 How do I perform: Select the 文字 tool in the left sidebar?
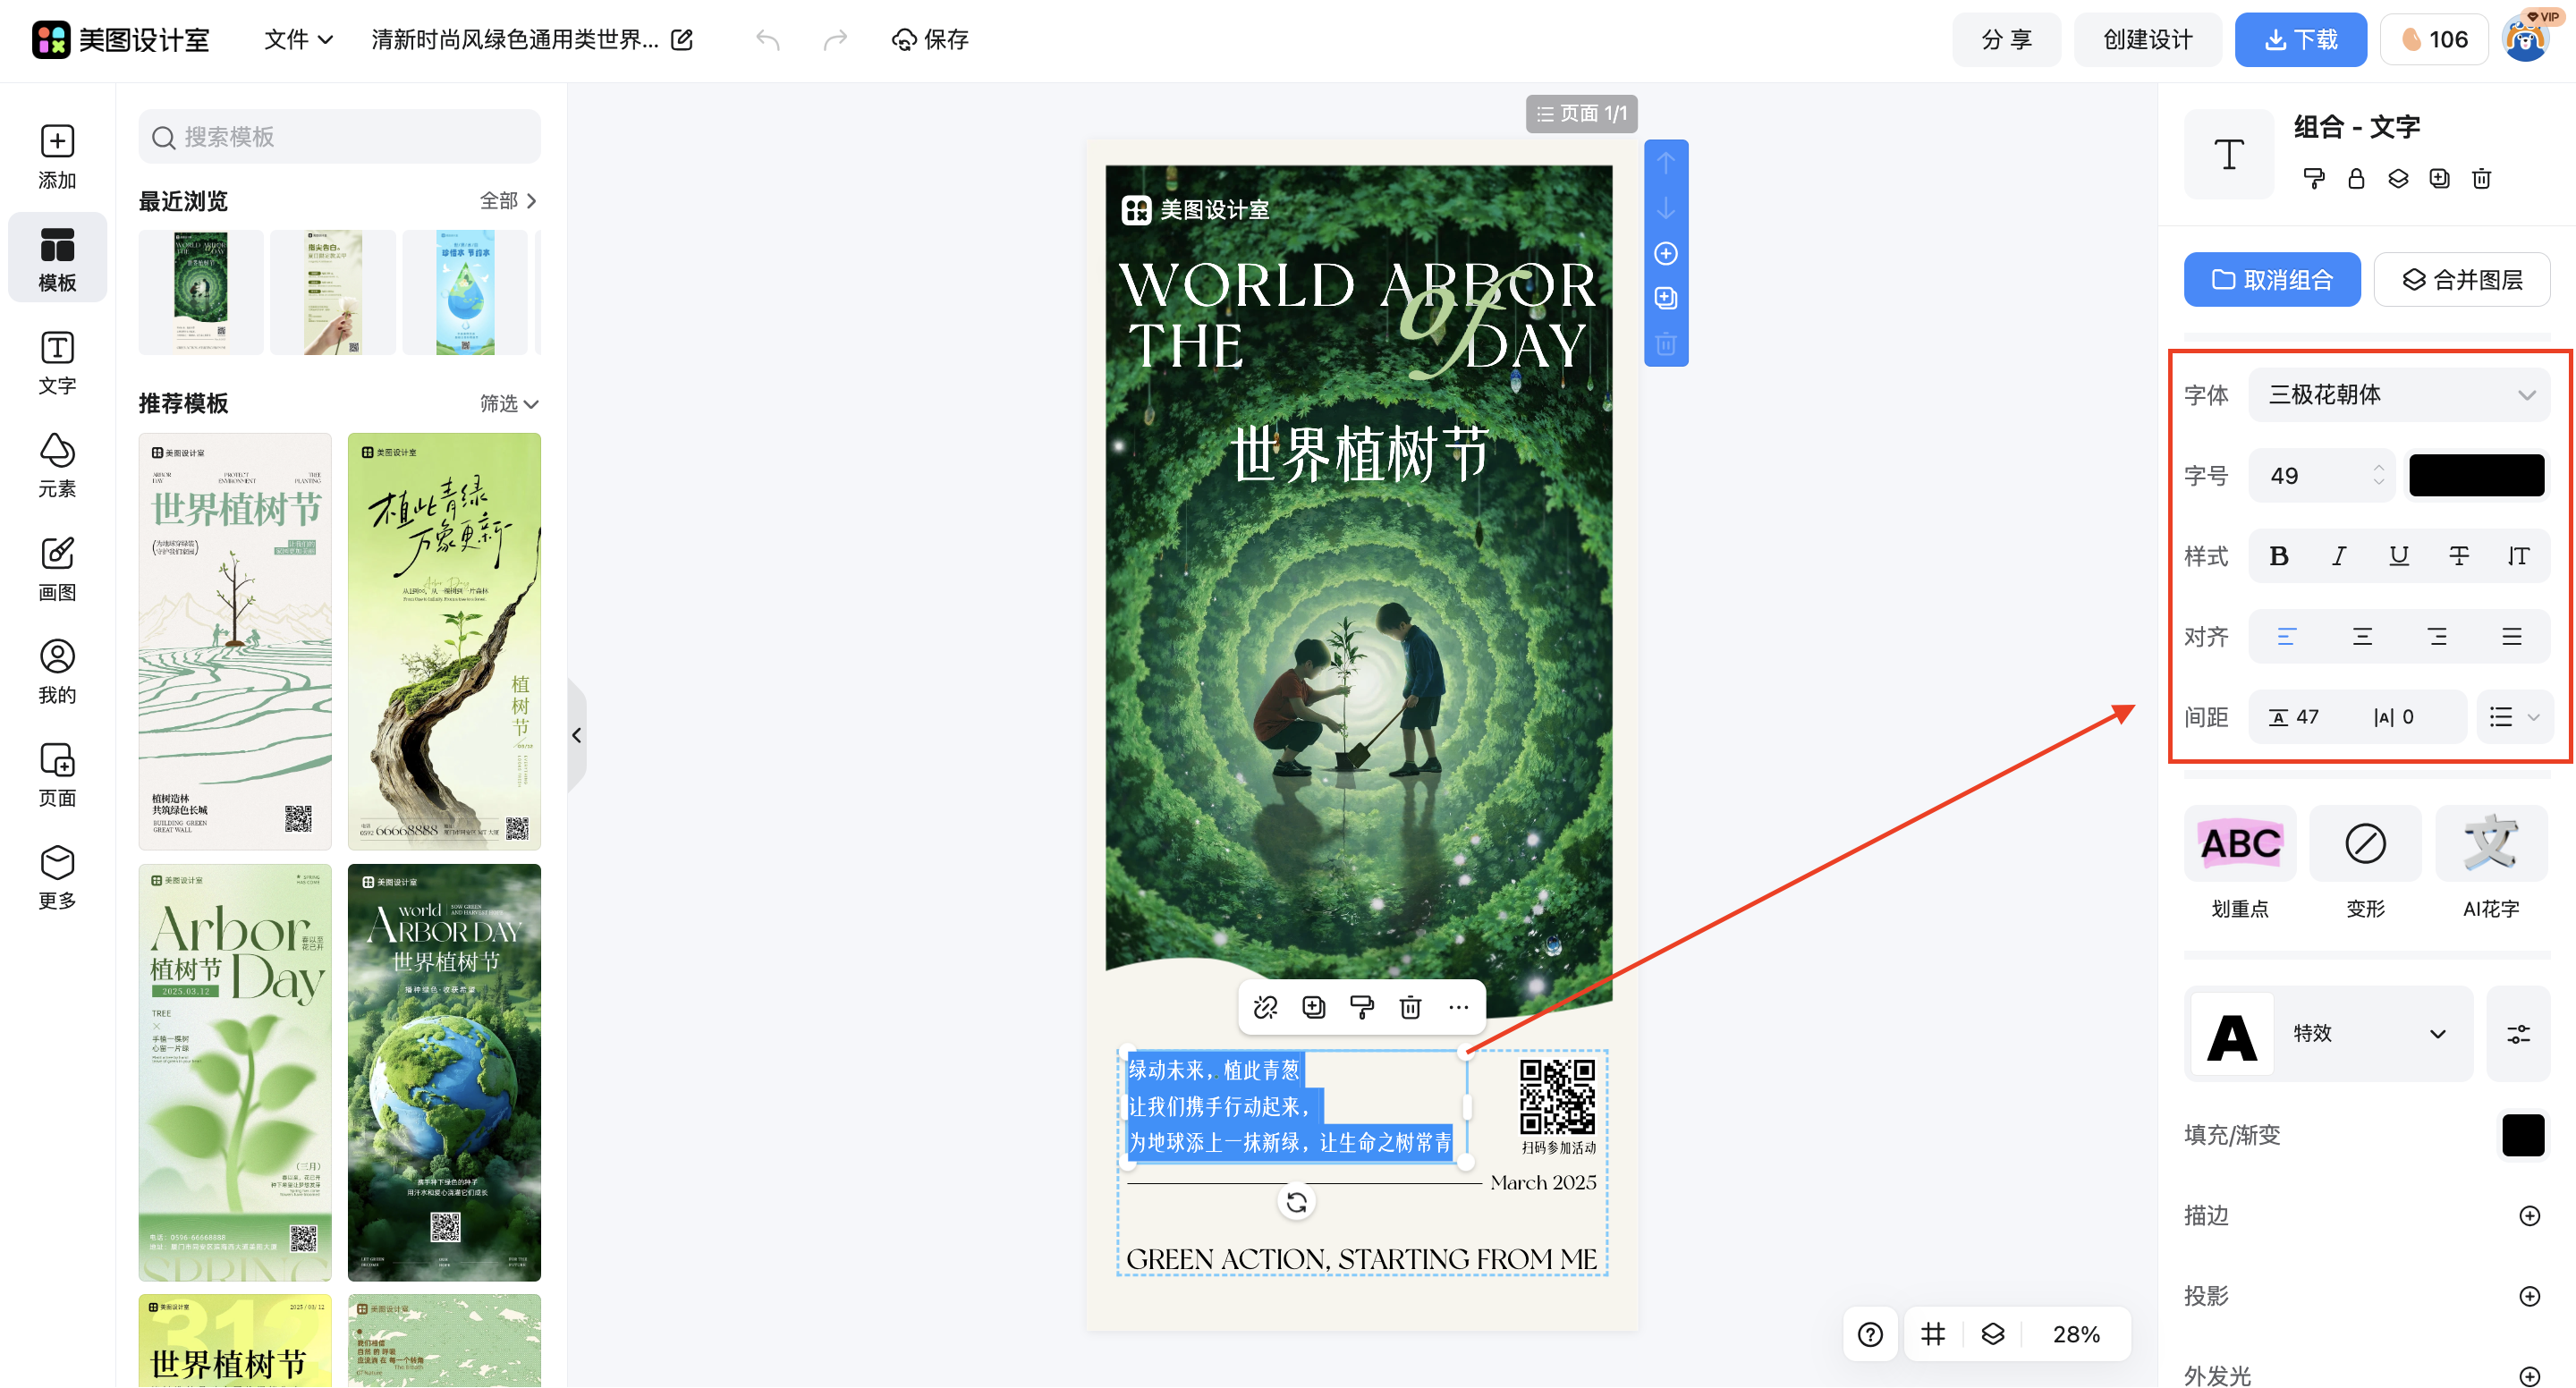57,362
